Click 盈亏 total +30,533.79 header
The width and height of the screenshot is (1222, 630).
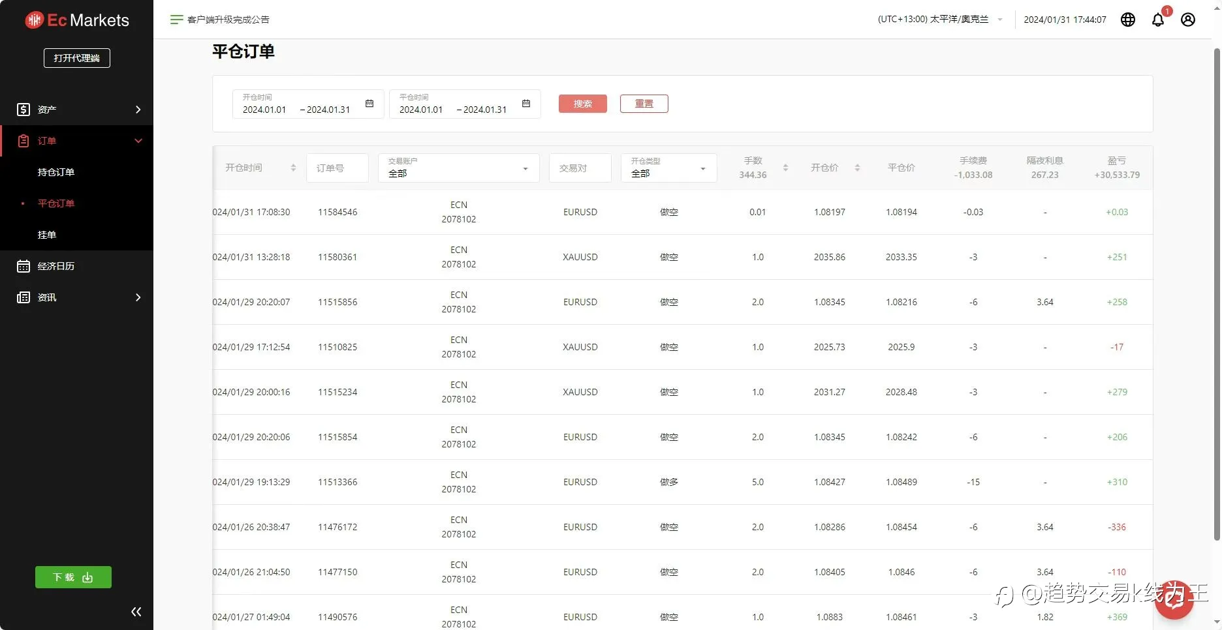[1117, 175]
